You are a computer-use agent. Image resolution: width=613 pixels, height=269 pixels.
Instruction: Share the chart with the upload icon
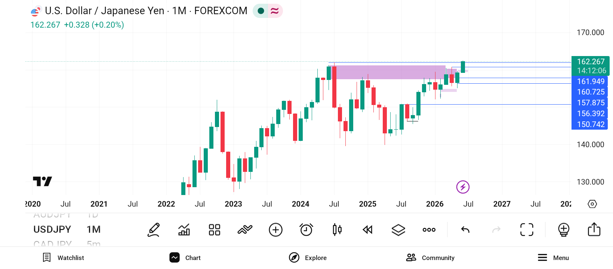(x=594, y=229)
